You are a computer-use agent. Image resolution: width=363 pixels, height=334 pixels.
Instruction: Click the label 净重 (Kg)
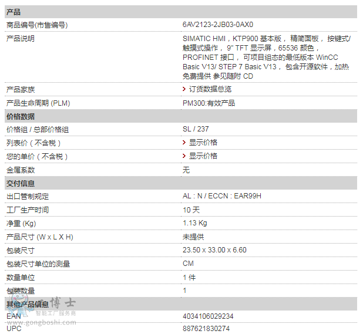(21, 224)
